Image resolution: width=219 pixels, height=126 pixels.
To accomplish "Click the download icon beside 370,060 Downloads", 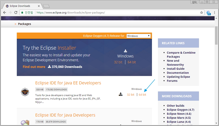I will pos(49,67).
